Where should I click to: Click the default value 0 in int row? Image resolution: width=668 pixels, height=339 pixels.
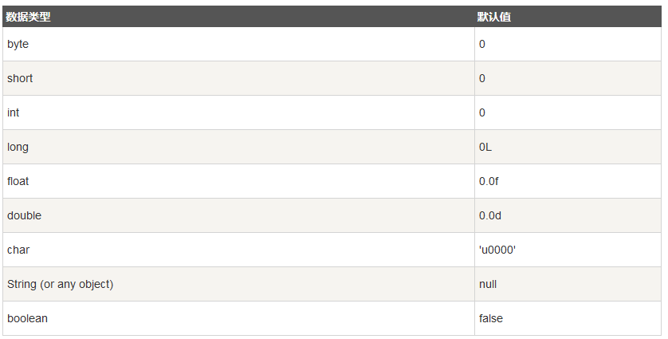coord(482,113)
